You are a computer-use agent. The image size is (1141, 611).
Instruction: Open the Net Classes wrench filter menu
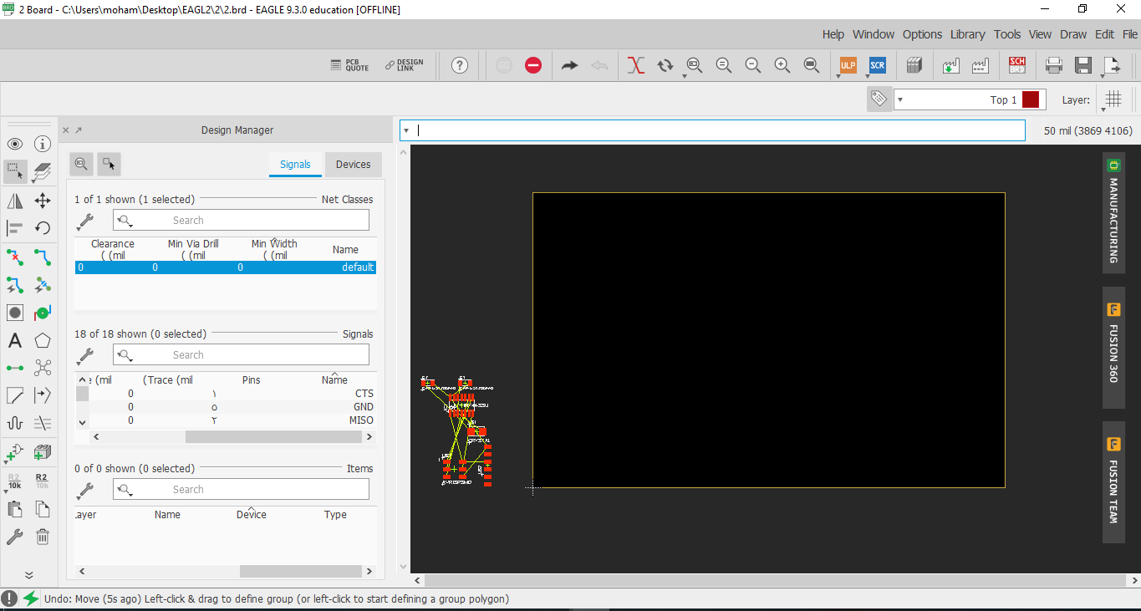[84, 221]
